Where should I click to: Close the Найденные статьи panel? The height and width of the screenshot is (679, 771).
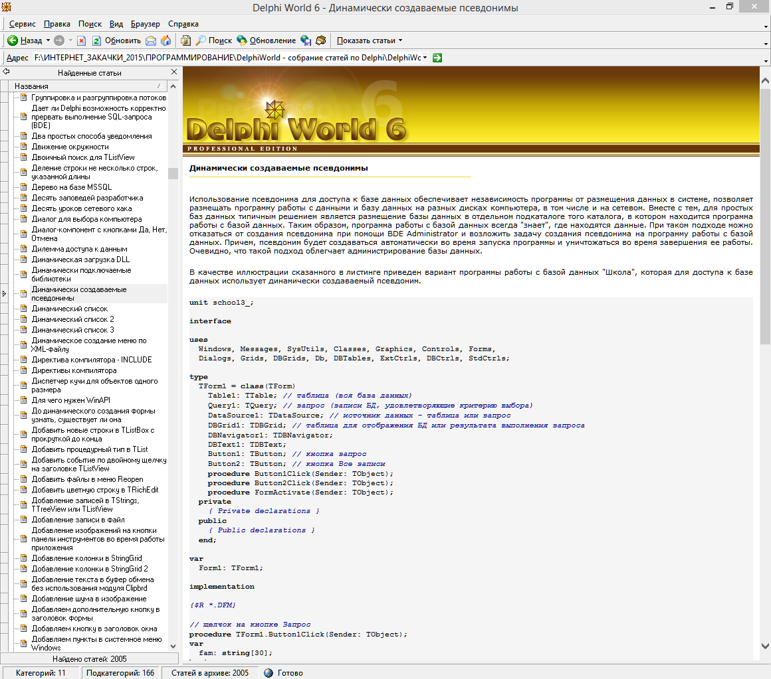(x=174, y=72)
